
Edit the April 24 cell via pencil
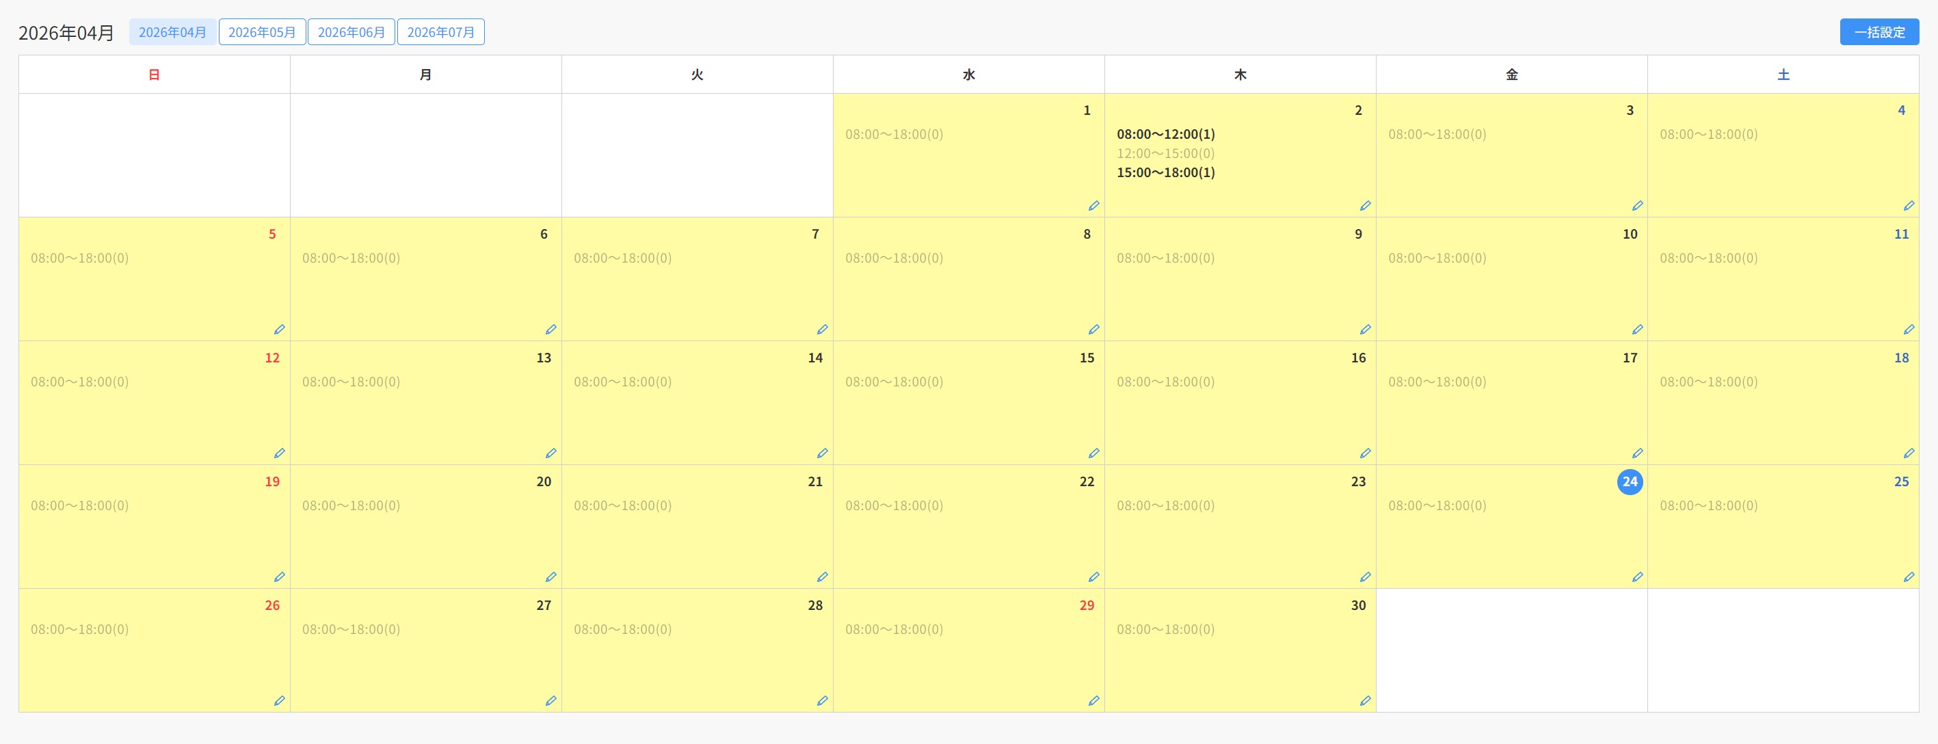(1637, 577)
